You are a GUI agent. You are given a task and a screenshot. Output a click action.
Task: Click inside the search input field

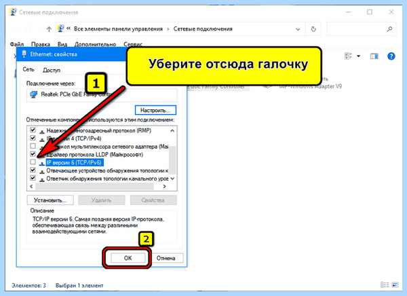click(362, 29)
